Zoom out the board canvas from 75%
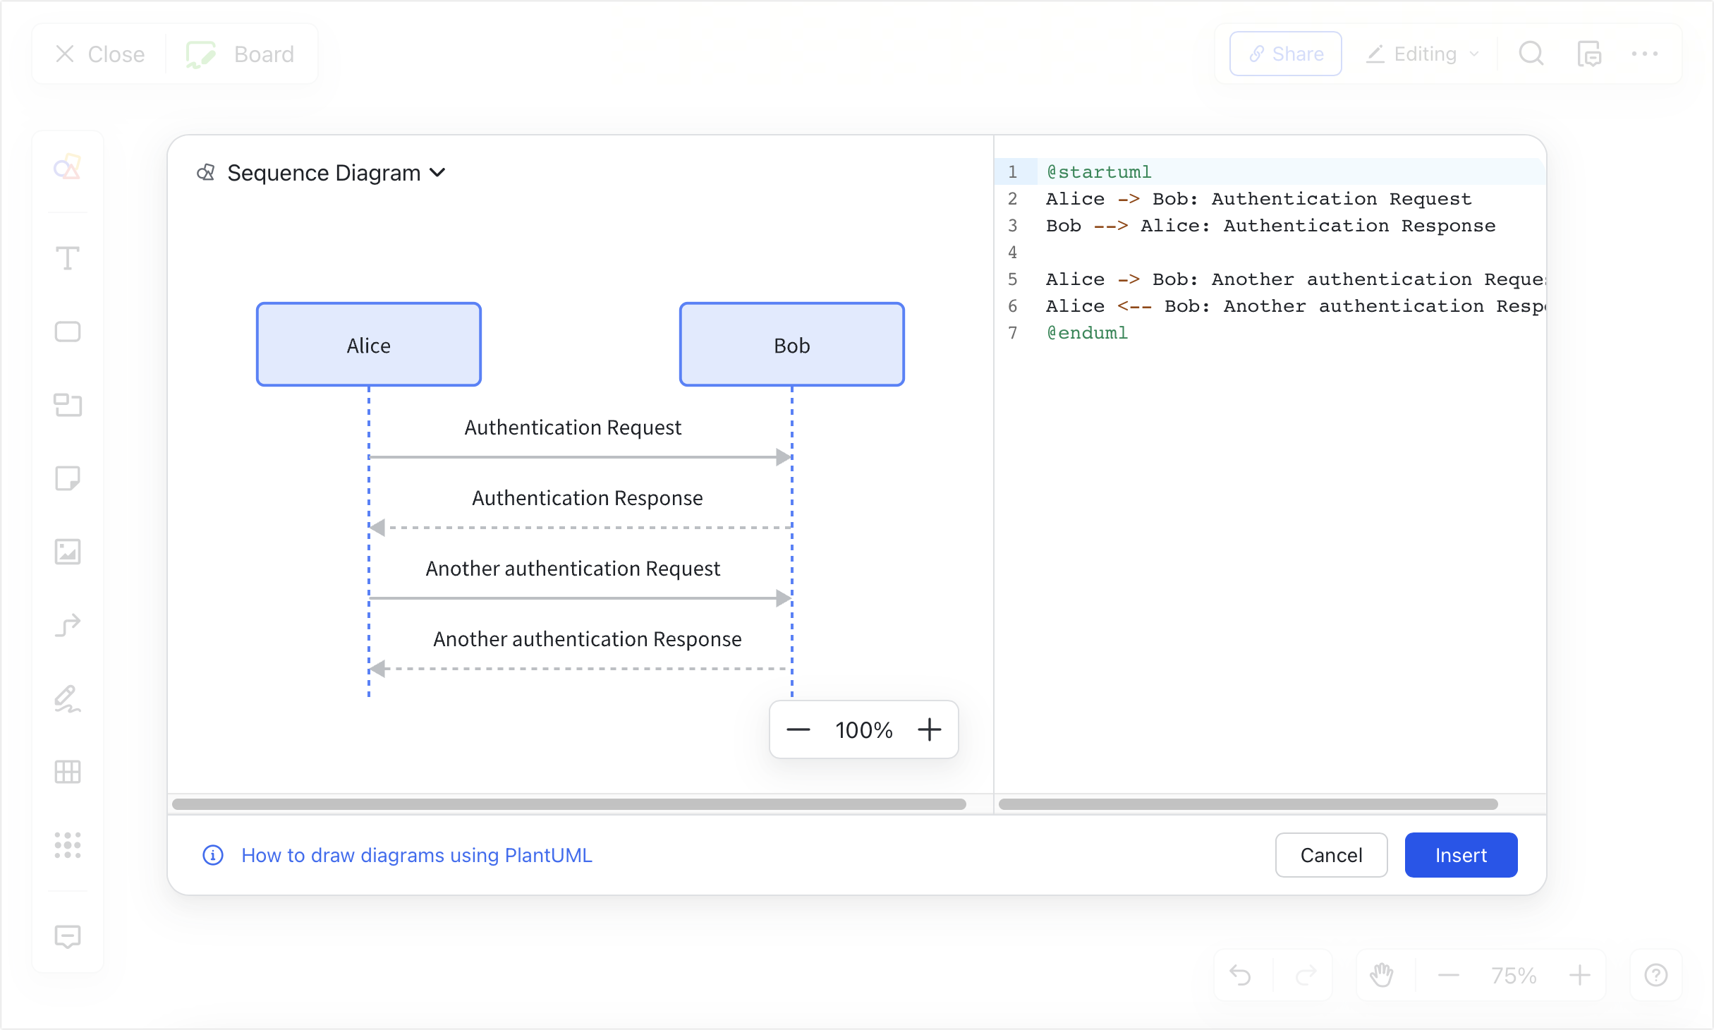The image size is (1714, 1030). pyautogui.click(x=1449, y=976)
